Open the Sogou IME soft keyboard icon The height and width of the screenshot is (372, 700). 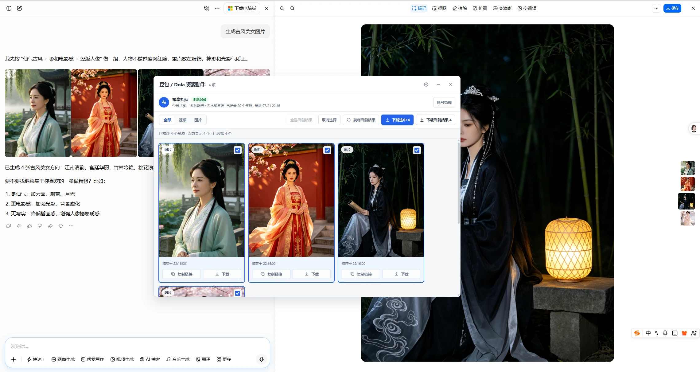coord(675,333)
